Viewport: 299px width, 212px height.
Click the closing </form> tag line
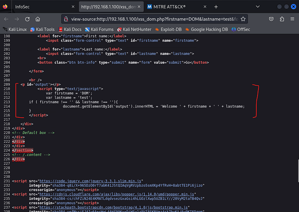(x=36, y=71)
